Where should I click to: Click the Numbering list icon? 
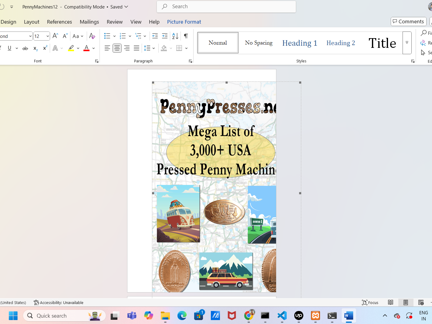coord(123,36)
